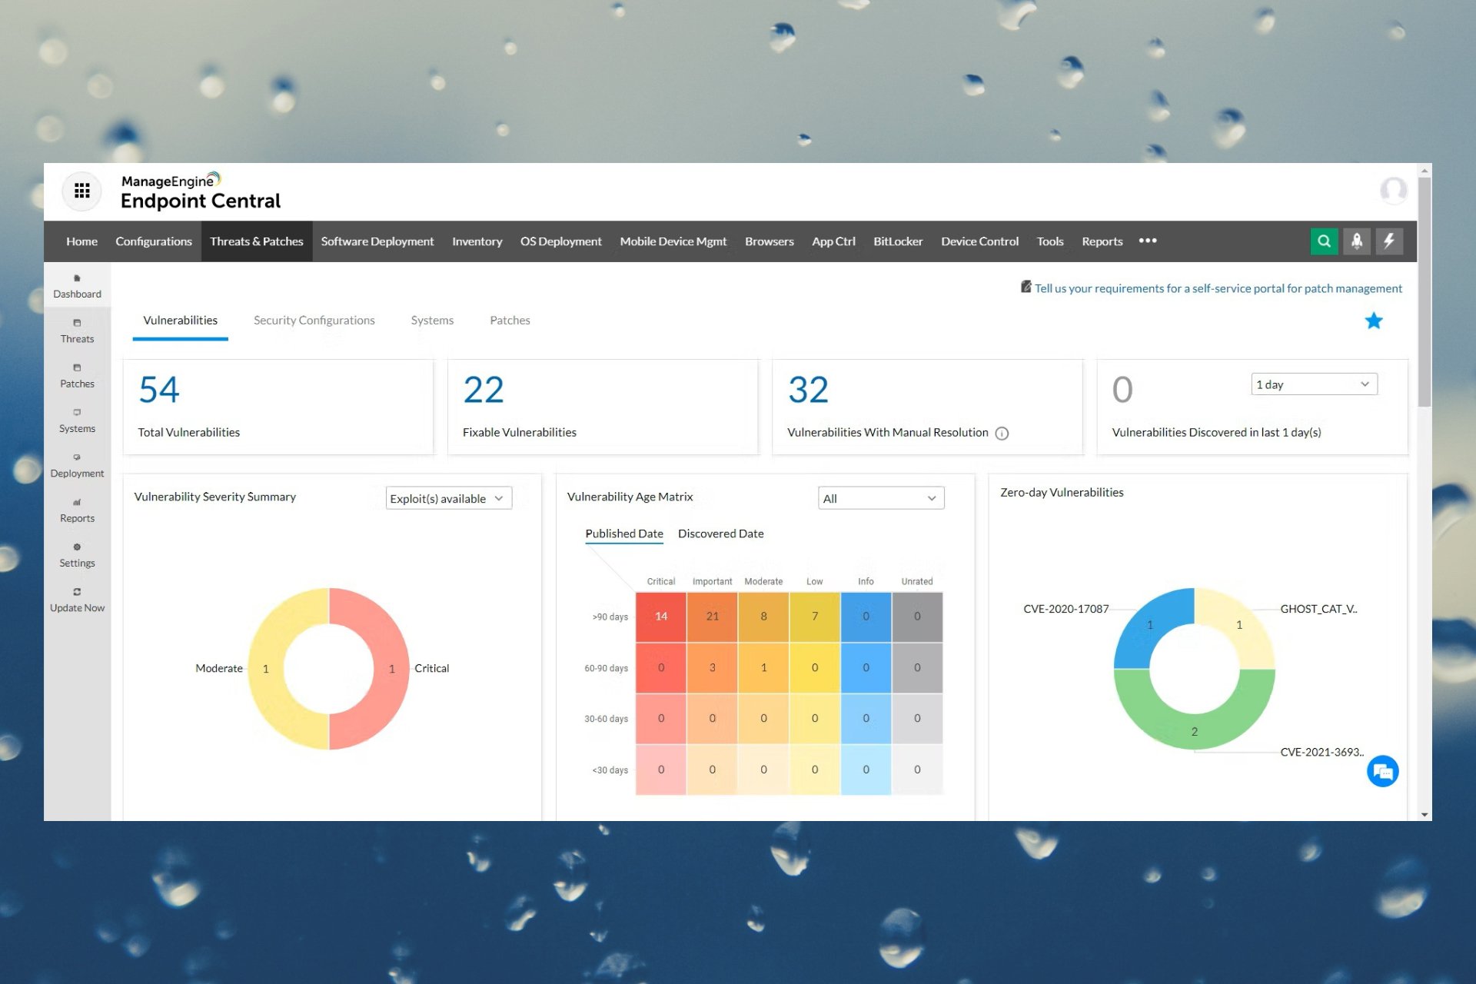Click green CVE-2021-3693 donut segment

point(1195,730)
